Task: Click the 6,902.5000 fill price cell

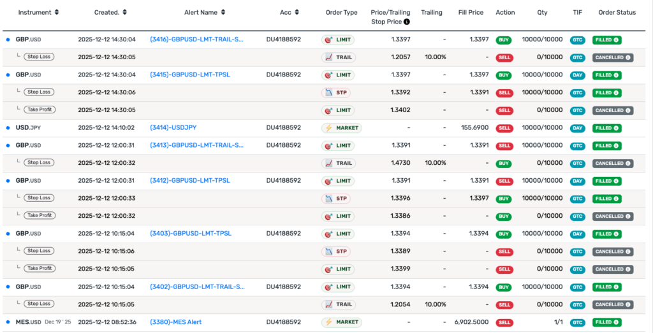Action: point(471,322)
